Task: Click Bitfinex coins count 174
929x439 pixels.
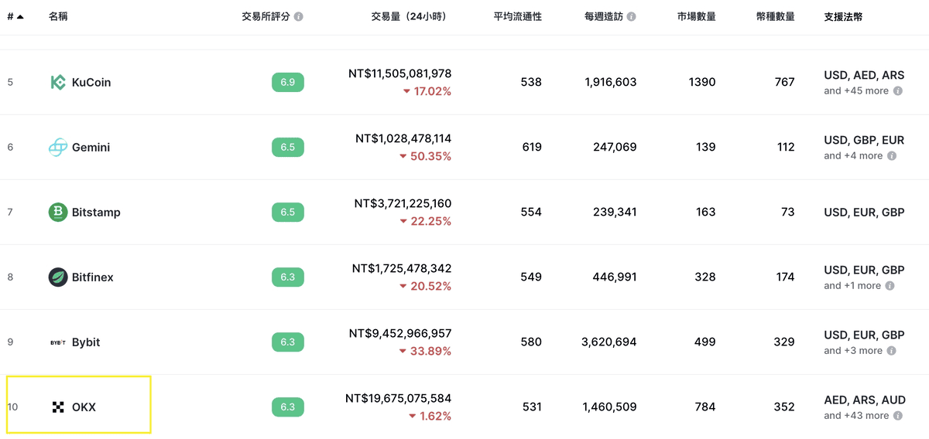Action: pos(785,277)
